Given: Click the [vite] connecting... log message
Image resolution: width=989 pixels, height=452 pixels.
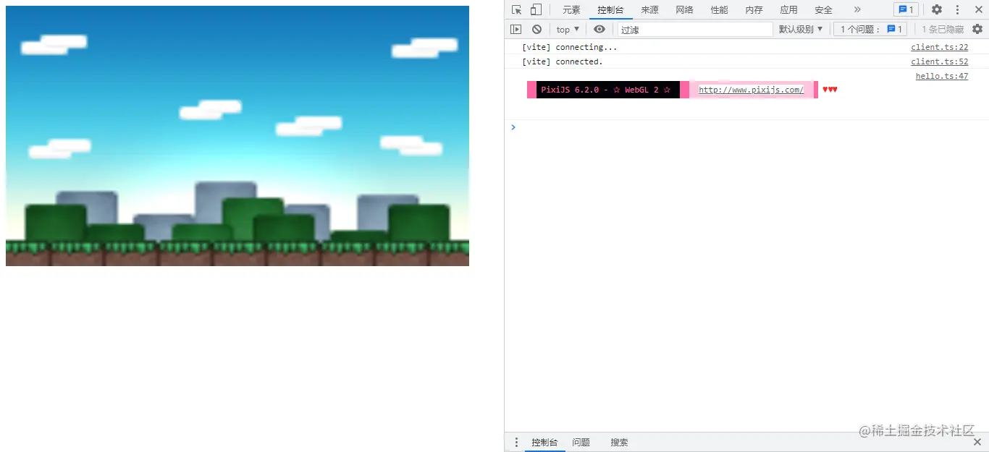Looking at the screenshot, I should tap(570, 47).
